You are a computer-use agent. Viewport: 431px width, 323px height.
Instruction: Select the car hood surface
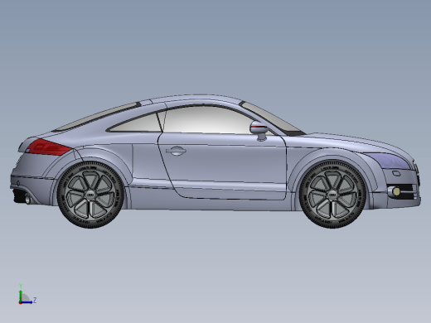[356, 142]
